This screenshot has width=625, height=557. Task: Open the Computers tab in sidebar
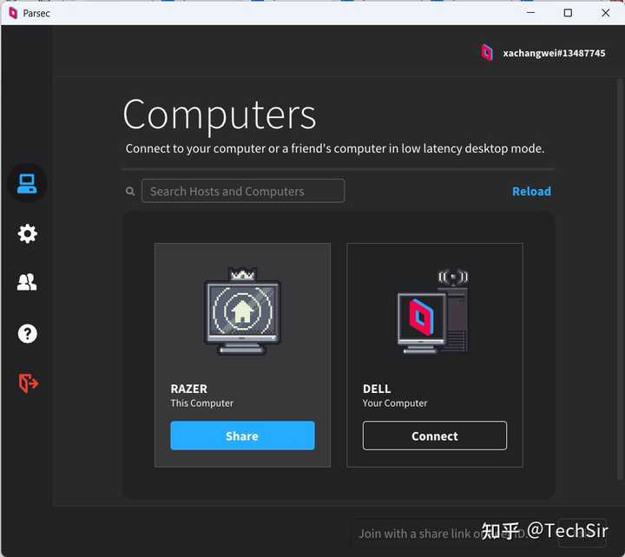pyautogui.click(x=27, y=184)
